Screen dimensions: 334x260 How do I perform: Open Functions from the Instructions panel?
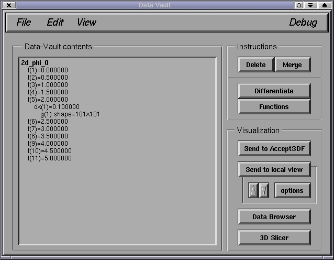click(274, 106)
